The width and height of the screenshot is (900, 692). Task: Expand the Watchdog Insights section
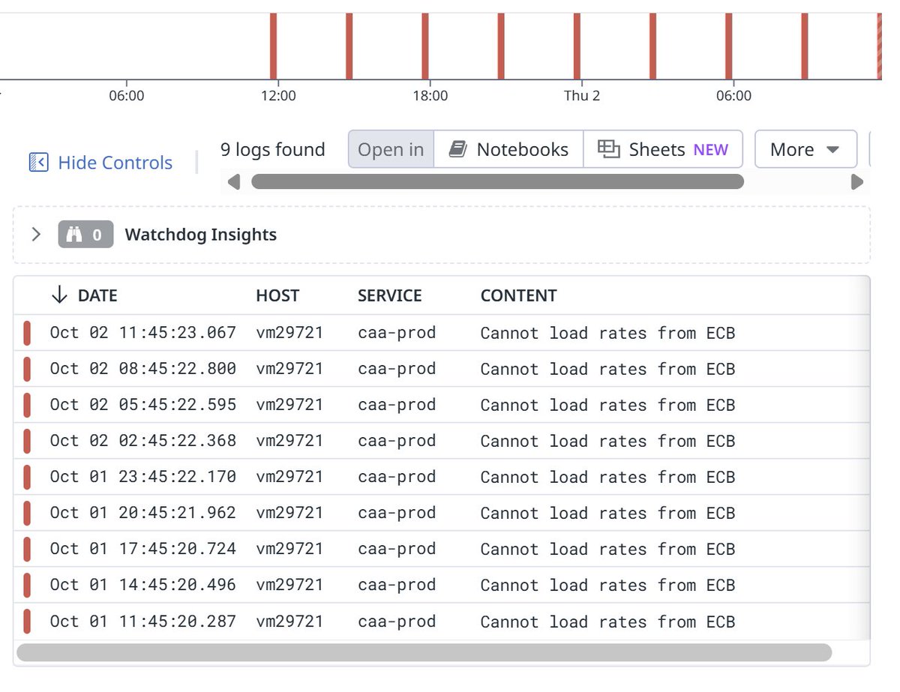pos(35,235)
